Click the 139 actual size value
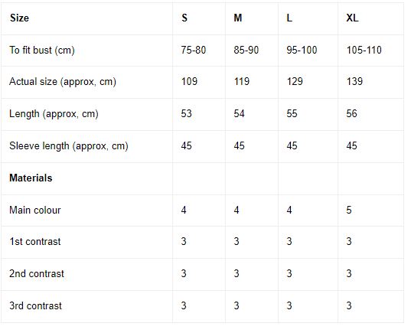Screen dimensions: 411x333 coord(354,82)
